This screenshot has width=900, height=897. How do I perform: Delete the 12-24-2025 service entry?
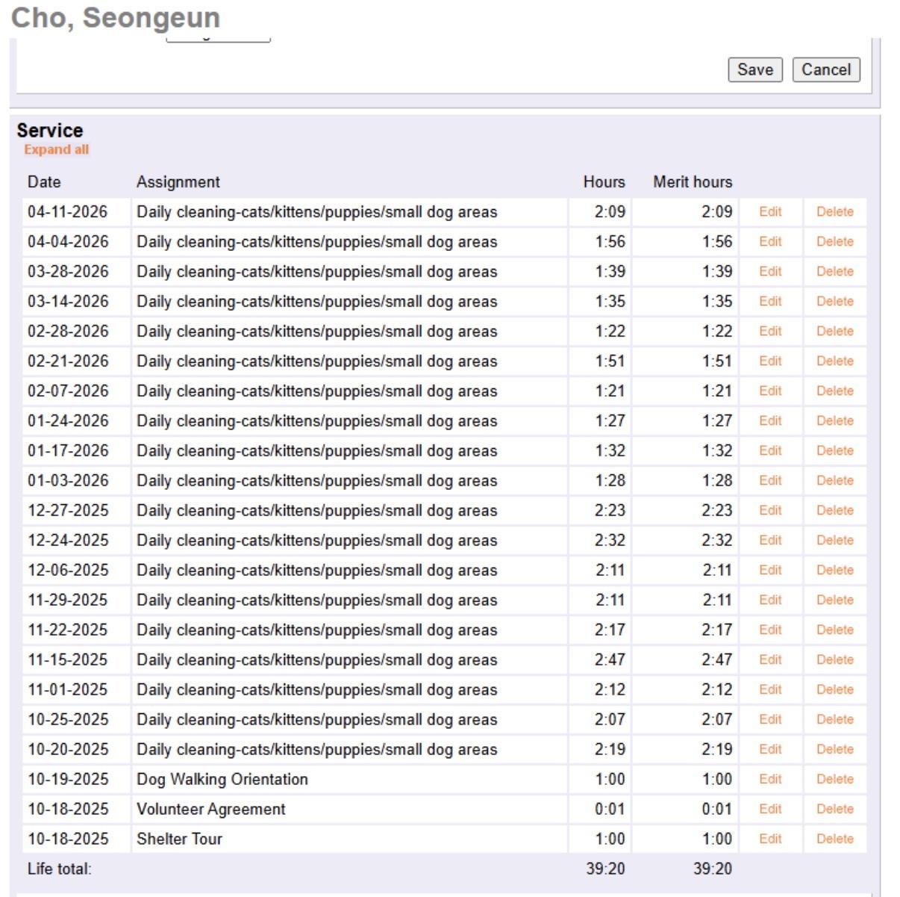click(x=834, y=541)
